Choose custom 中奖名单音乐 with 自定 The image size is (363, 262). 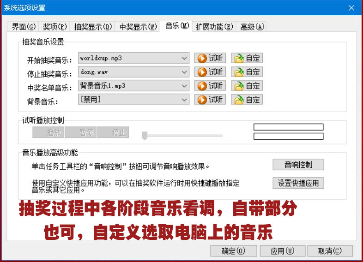[x=247, y=86]
